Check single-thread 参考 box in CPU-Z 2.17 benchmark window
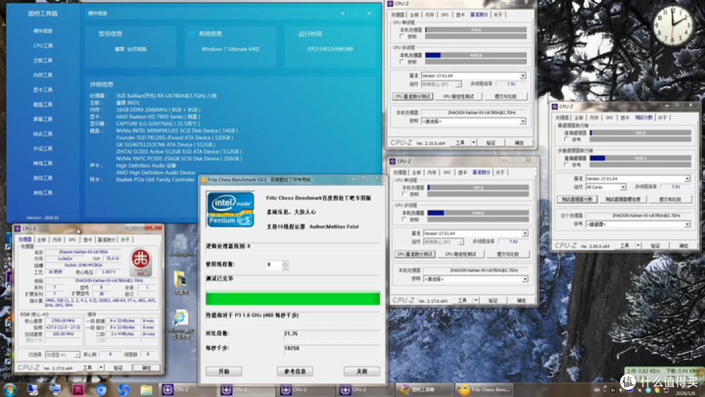 pos(404,194)
